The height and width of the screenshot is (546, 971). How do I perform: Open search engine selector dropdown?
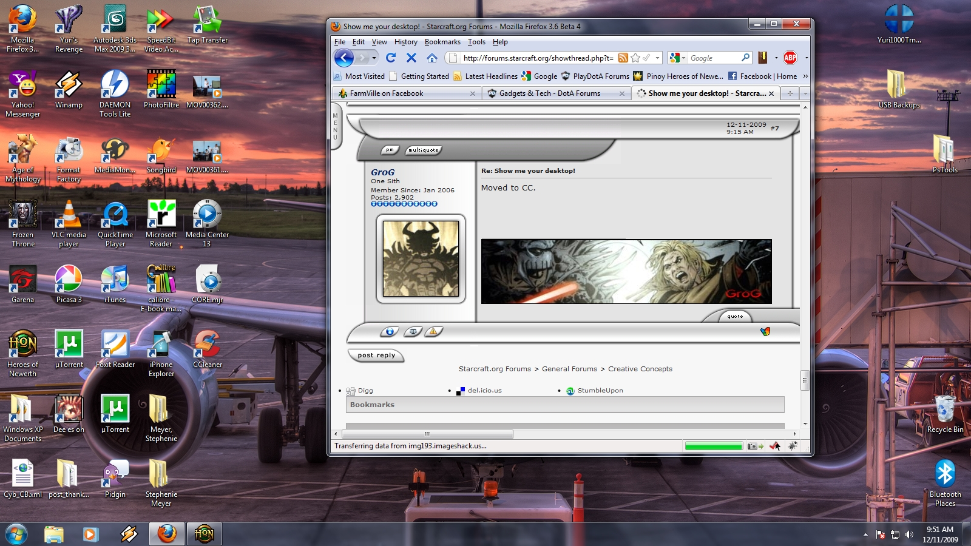pos(683,58)
